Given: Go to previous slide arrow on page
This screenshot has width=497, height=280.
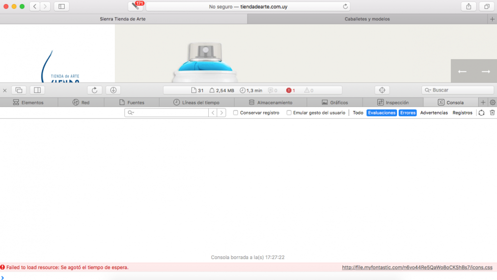Looking at the screenshot, I should [x=462, y=71].
